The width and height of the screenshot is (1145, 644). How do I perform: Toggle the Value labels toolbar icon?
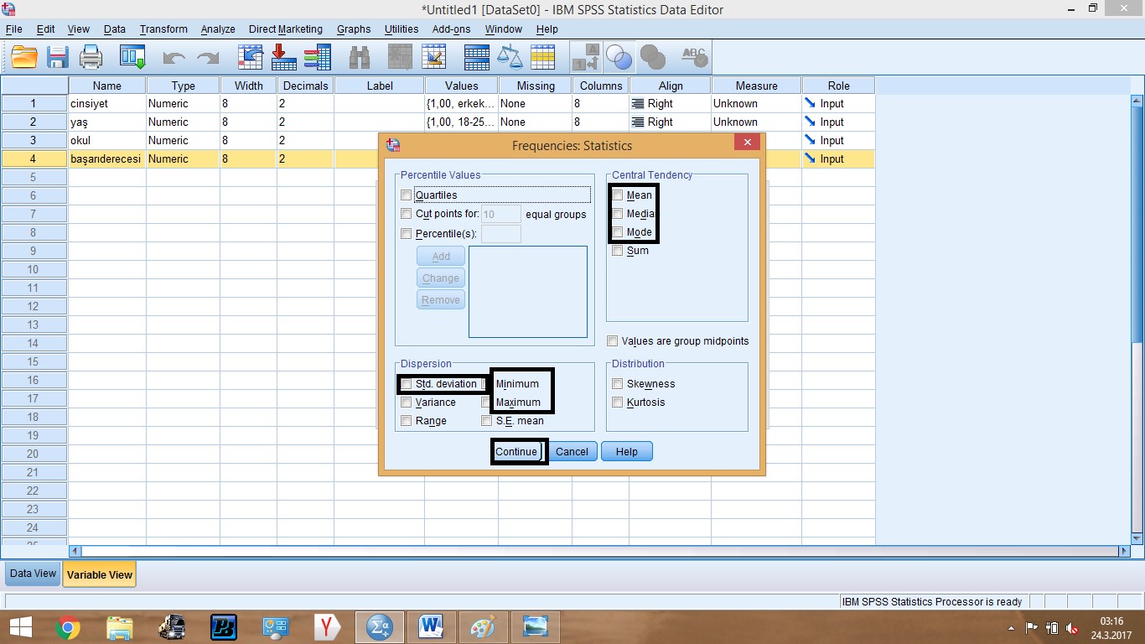pyautogui.click(x=586, y=57)
